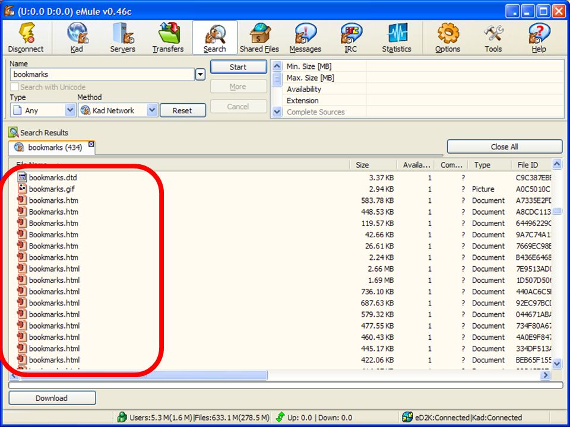
Task: Click the results list scroll-up arrow
Action: [x=556, y=164]
